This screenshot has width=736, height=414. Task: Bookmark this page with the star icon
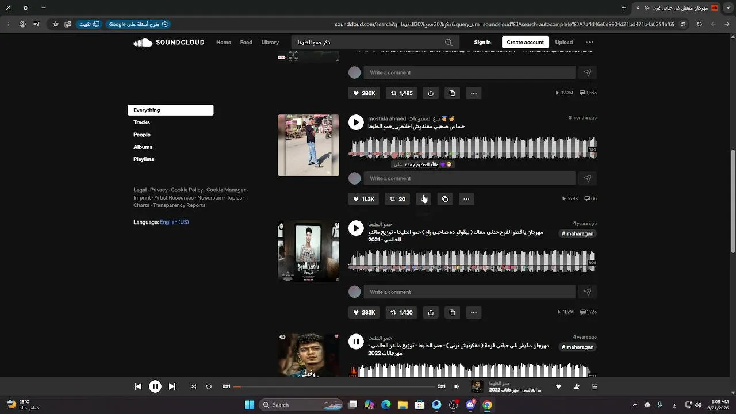click(x=55, y=24)
